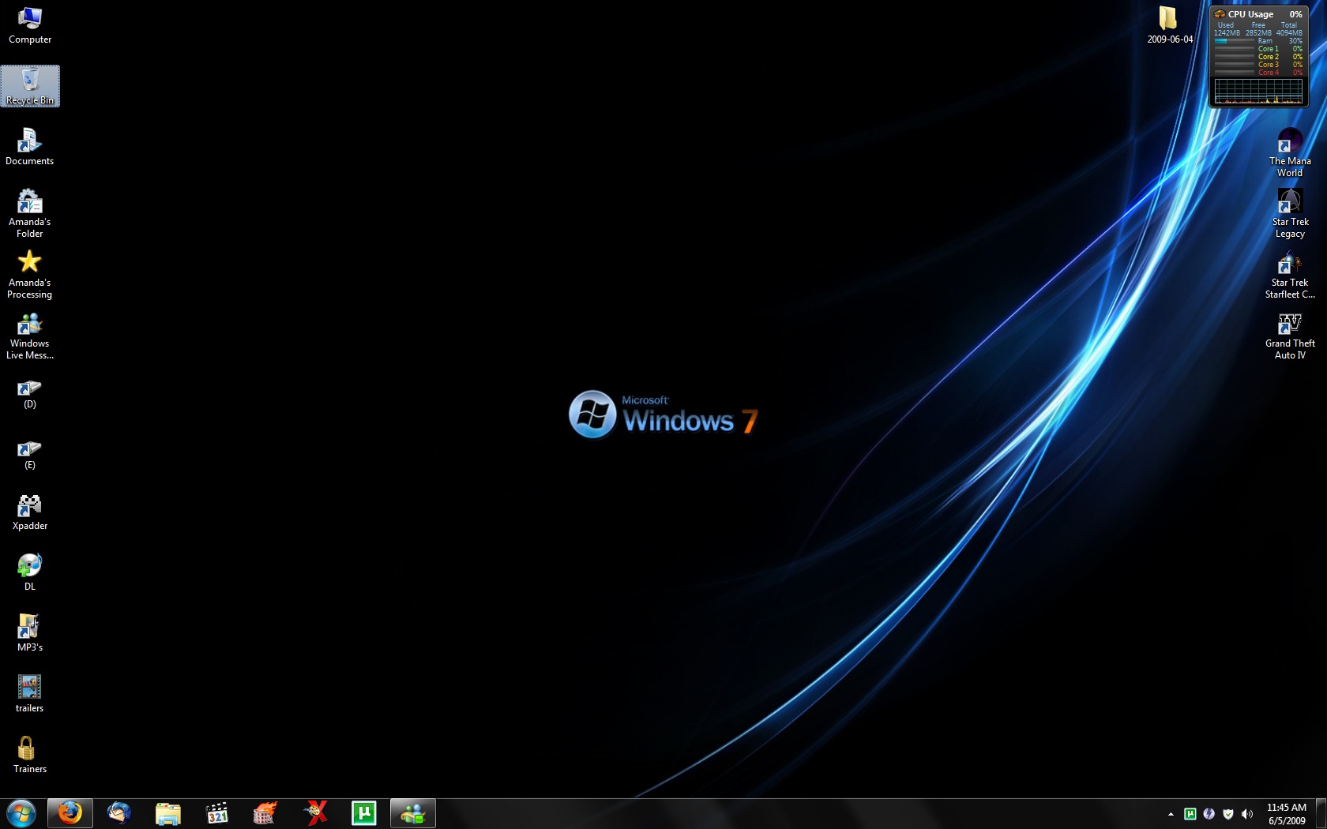Open the security shield tray icon
This screenshot has height=829, width=1327.
pyautogui.click(x=1227, y=814)
